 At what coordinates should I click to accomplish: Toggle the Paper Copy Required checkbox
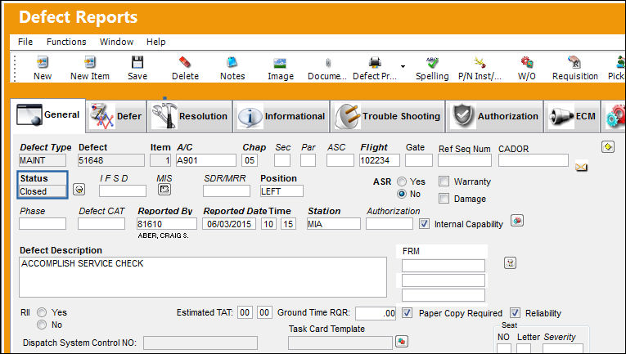click(407, 313)
